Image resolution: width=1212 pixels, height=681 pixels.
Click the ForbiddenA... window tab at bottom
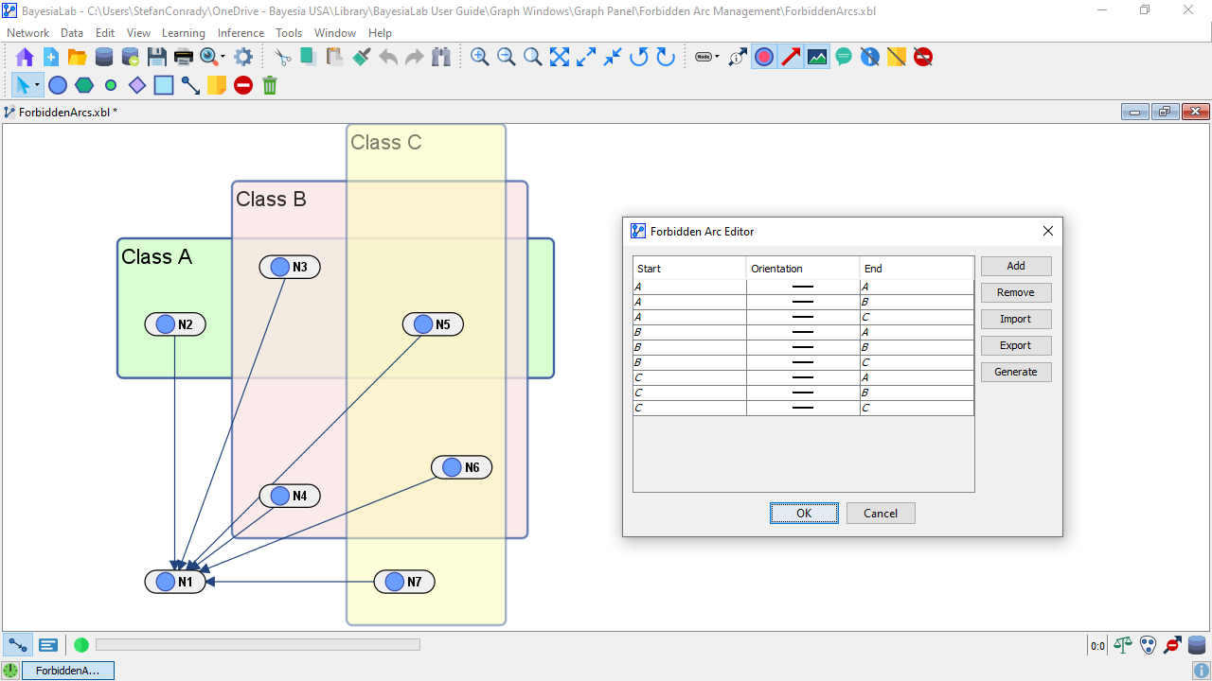[67, 671]
